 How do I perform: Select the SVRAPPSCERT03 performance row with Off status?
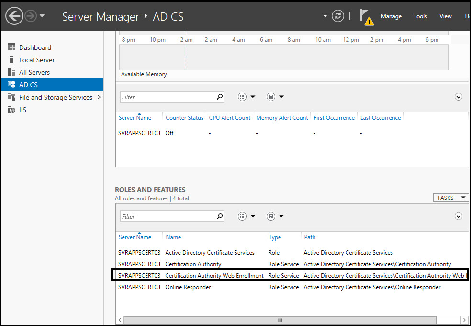pyautogui.click(x=292, y=133)
